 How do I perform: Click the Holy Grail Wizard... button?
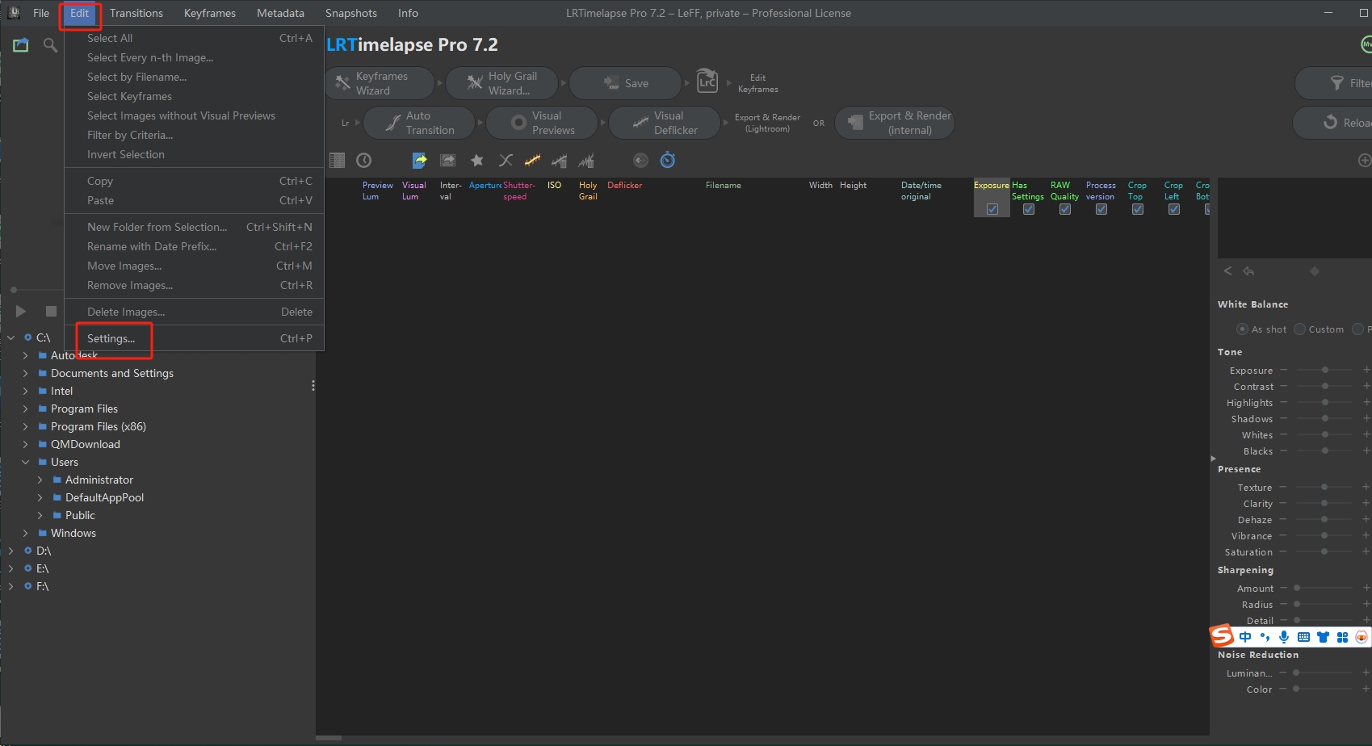(501, 83)
